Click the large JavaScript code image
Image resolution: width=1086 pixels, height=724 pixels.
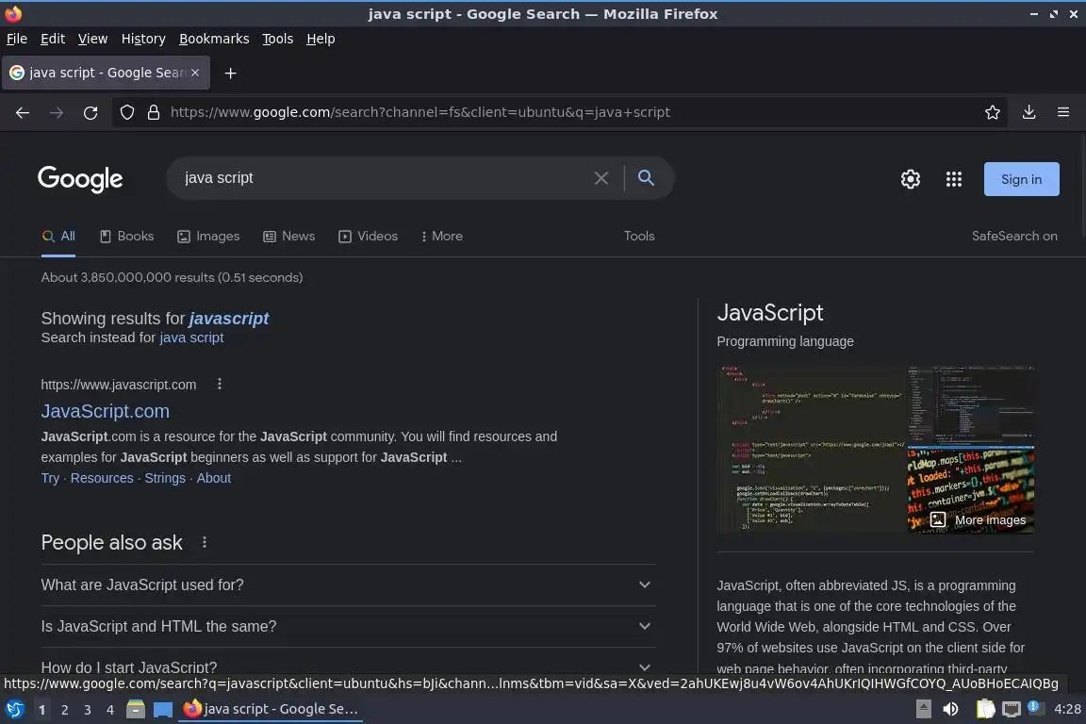click(813, 450)
